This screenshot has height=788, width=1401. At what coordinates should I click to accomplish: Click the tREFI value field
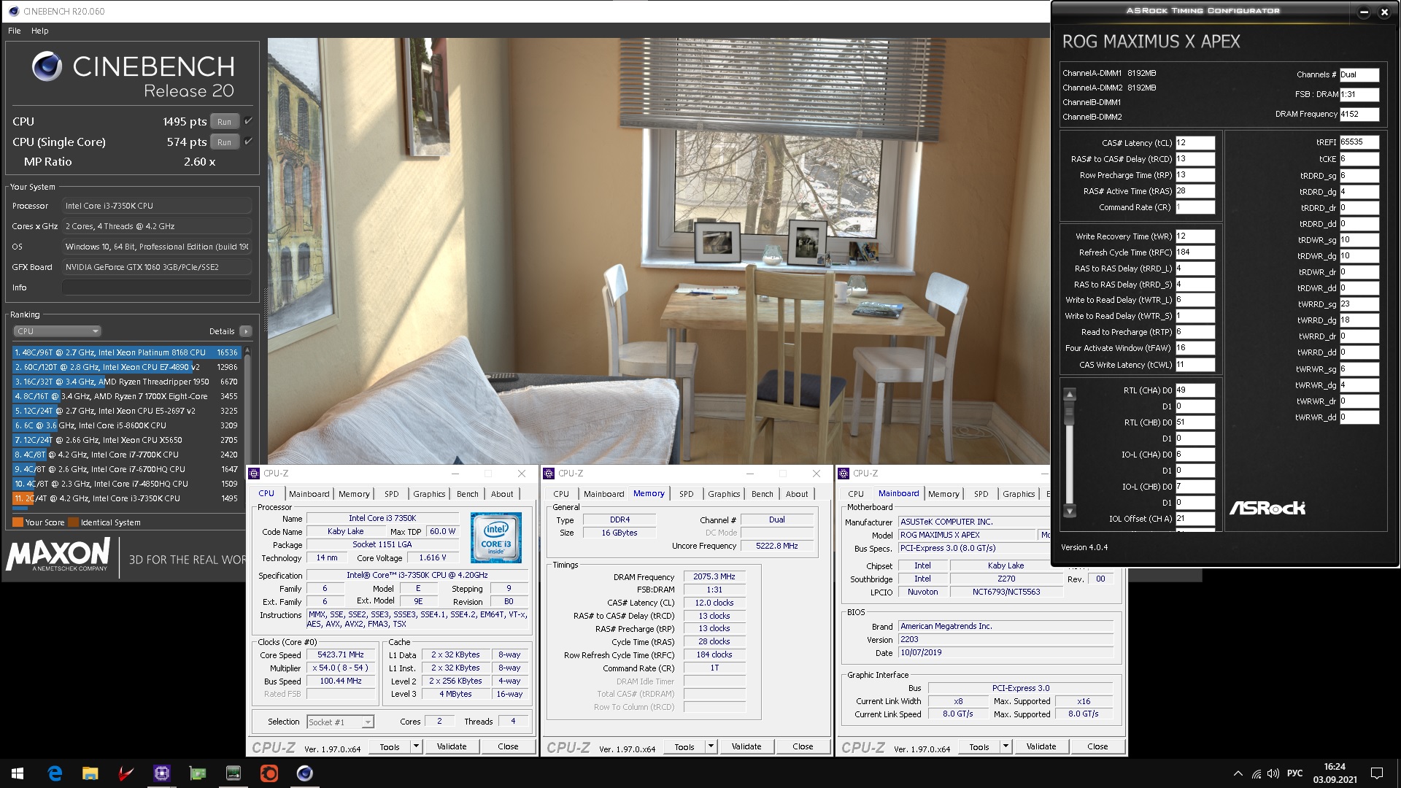click(x=1359, y=142)
